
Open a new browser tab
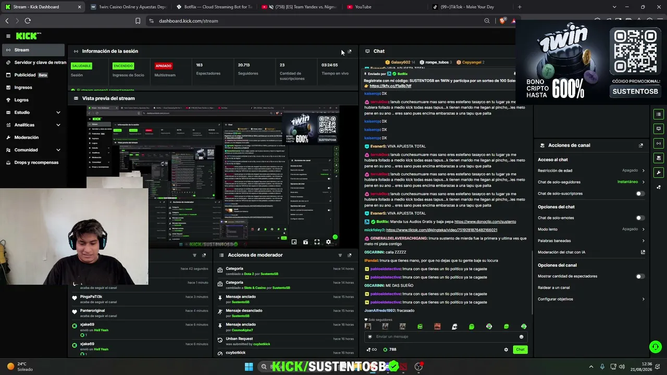point(520,7)
